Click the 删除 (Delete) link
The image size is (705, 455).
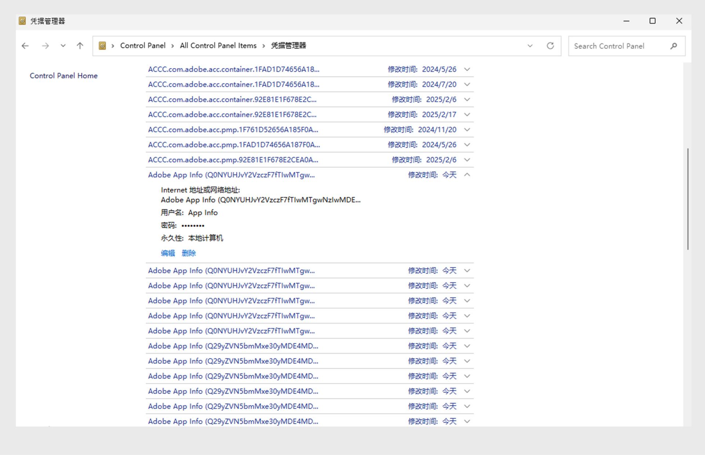click(189, 253)
